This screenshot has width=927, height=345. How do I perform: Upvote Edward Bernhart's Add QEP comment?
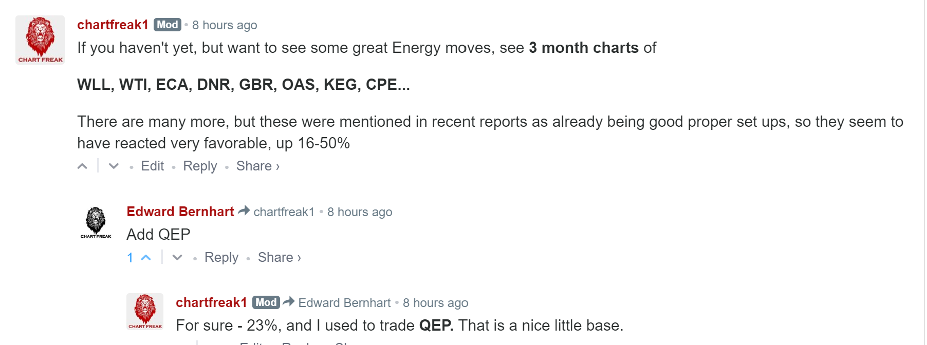[146, 258]
